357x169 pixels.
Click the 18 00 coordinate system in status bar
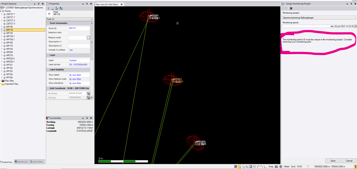[299, 167]
